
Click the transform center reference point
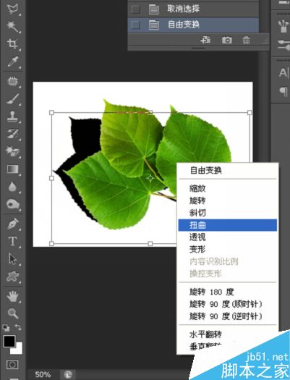coord(150,178)
